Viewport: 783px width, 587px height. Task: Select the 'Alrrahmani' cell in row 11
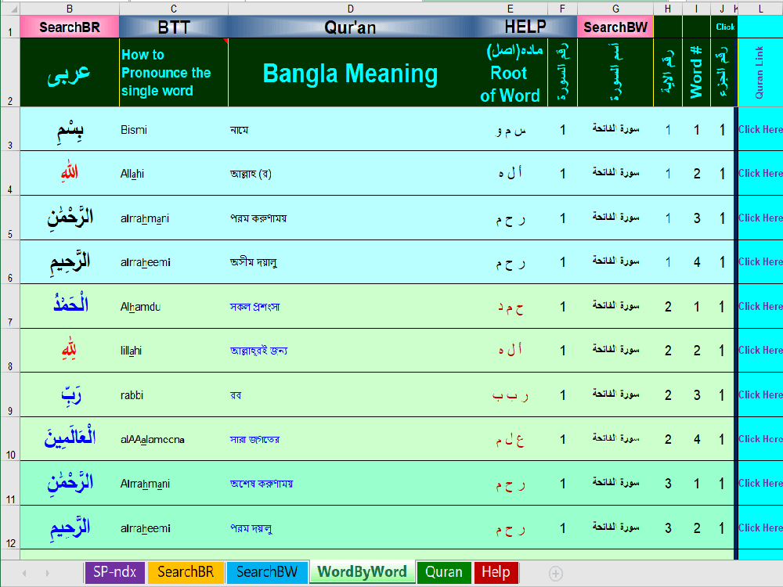coord(174,483)
